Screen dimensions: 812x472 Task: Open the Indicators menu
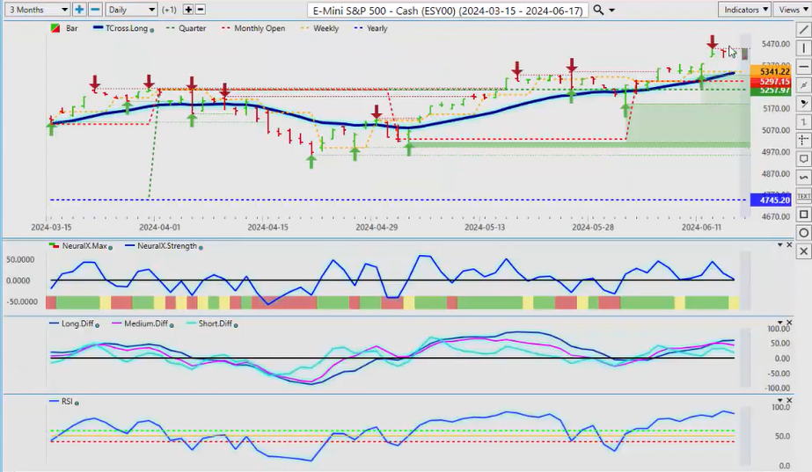[743, 10]
